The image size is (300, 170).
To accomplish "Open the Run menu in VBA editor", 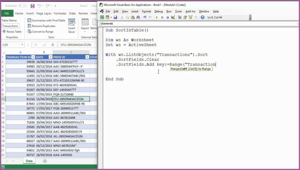I will tap(169, 12).
